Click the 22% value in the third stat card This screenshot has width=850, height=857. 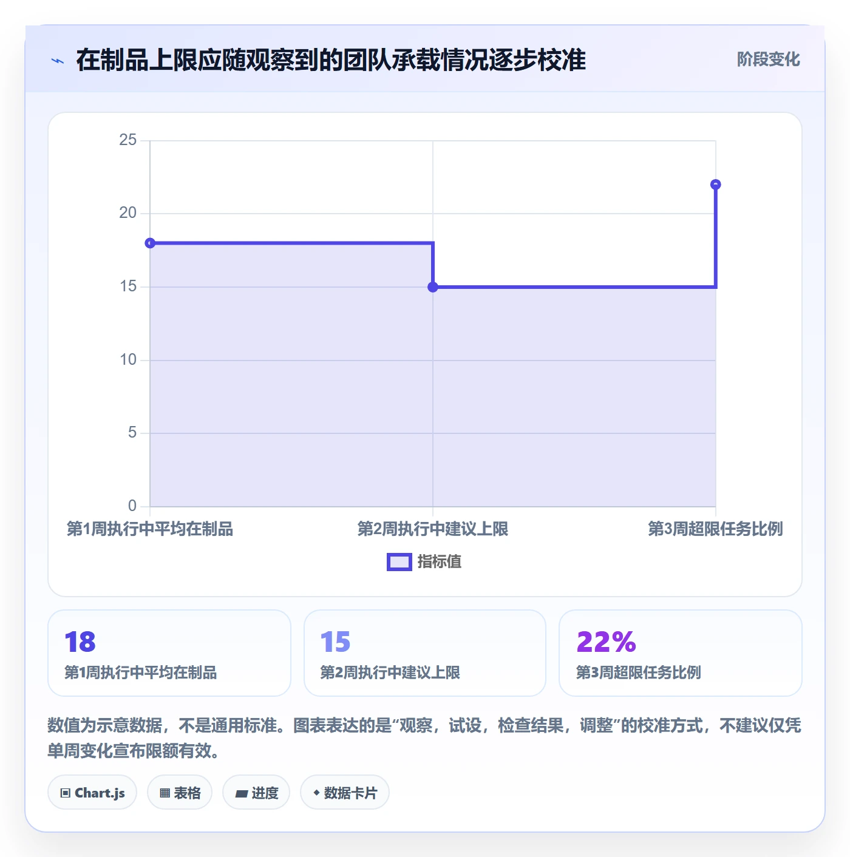606,642
